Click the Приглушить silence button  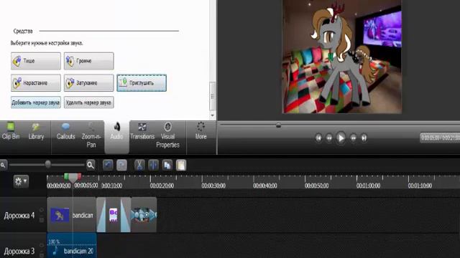point(142,83)
